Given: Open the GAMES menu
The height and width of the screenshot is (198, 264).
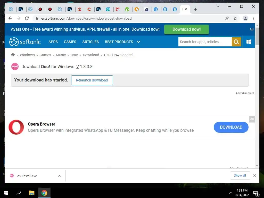Looking at the screenshot, I should coord(70,42).
